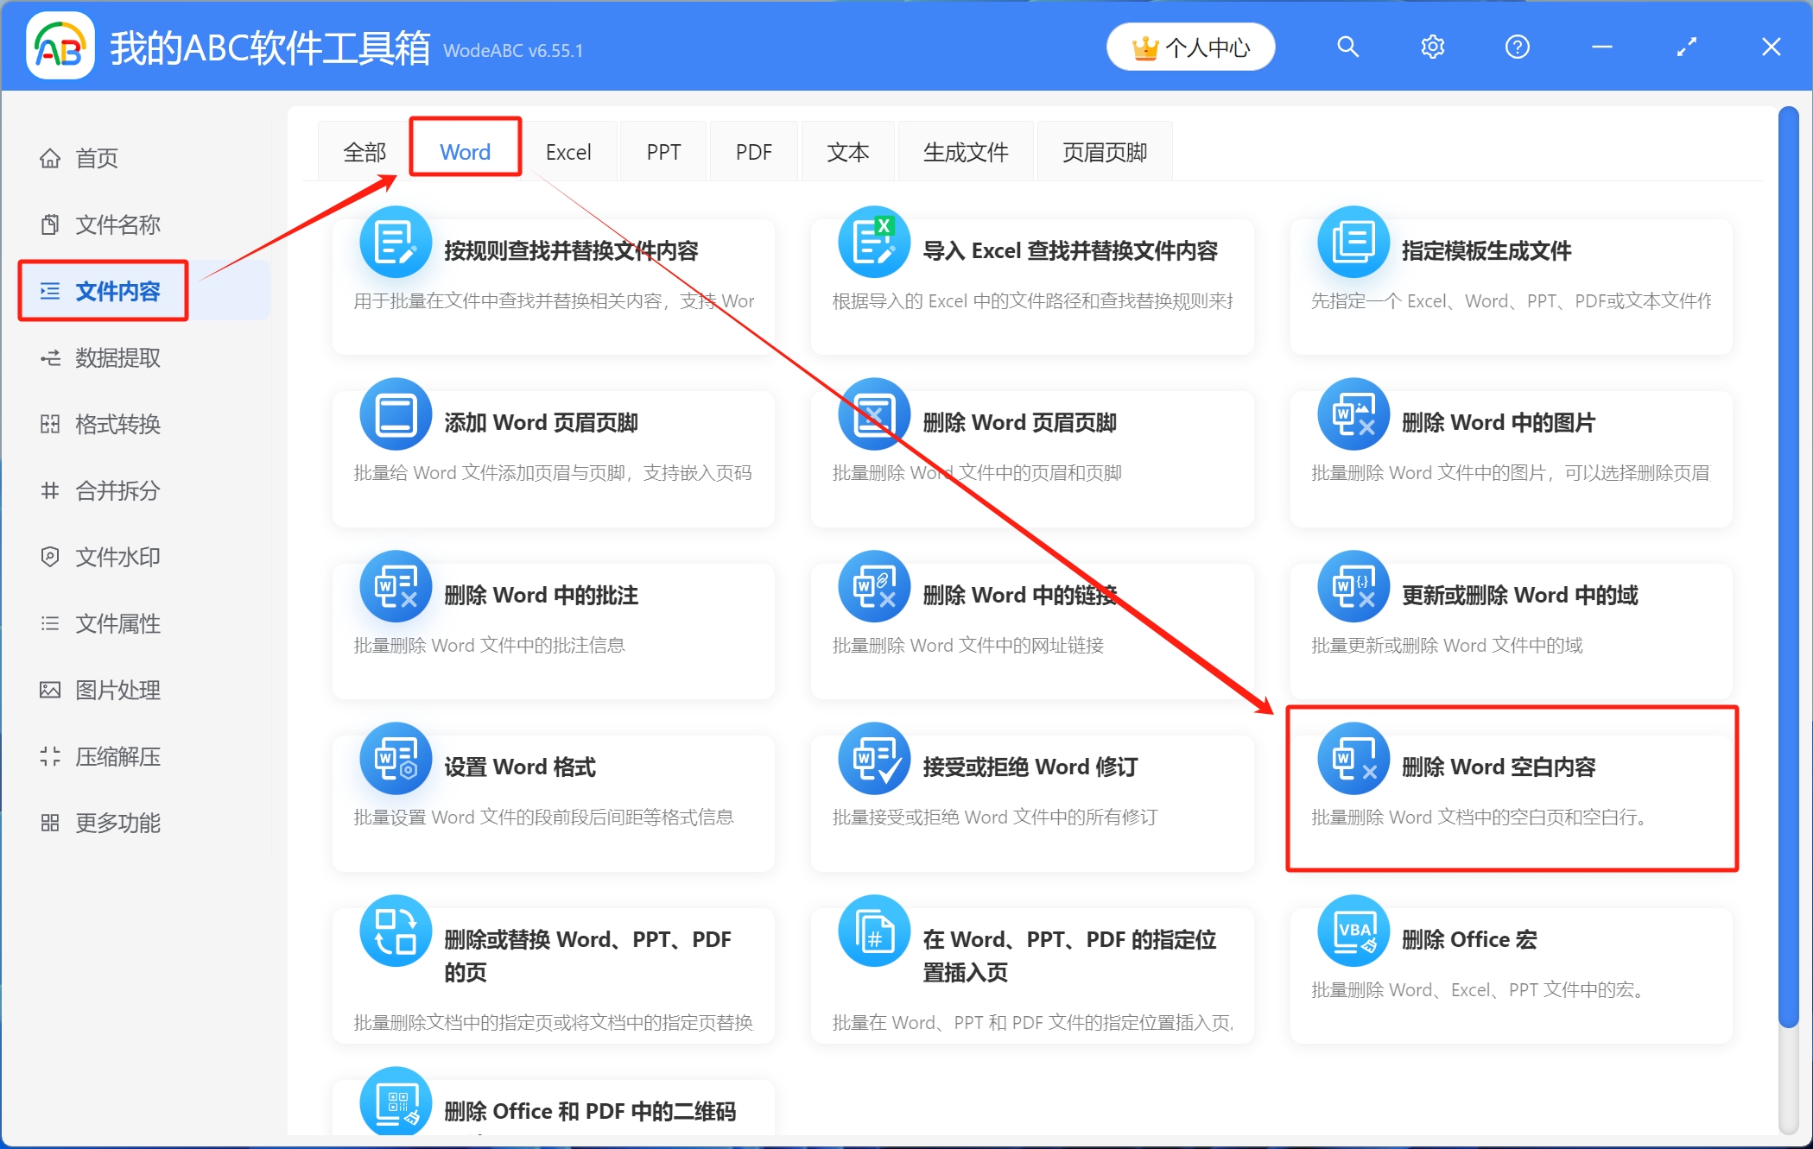Open 文件水印 sidebar section
This screenshot has height=1149, width=1813.
117,557
